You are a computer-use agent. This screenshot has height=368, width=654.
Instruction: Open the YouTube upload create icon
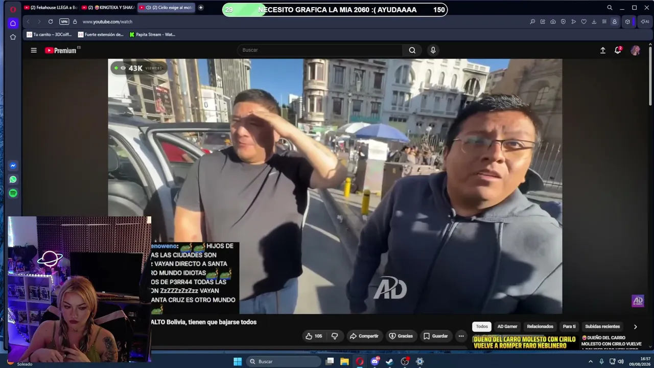tap(603, 50)
